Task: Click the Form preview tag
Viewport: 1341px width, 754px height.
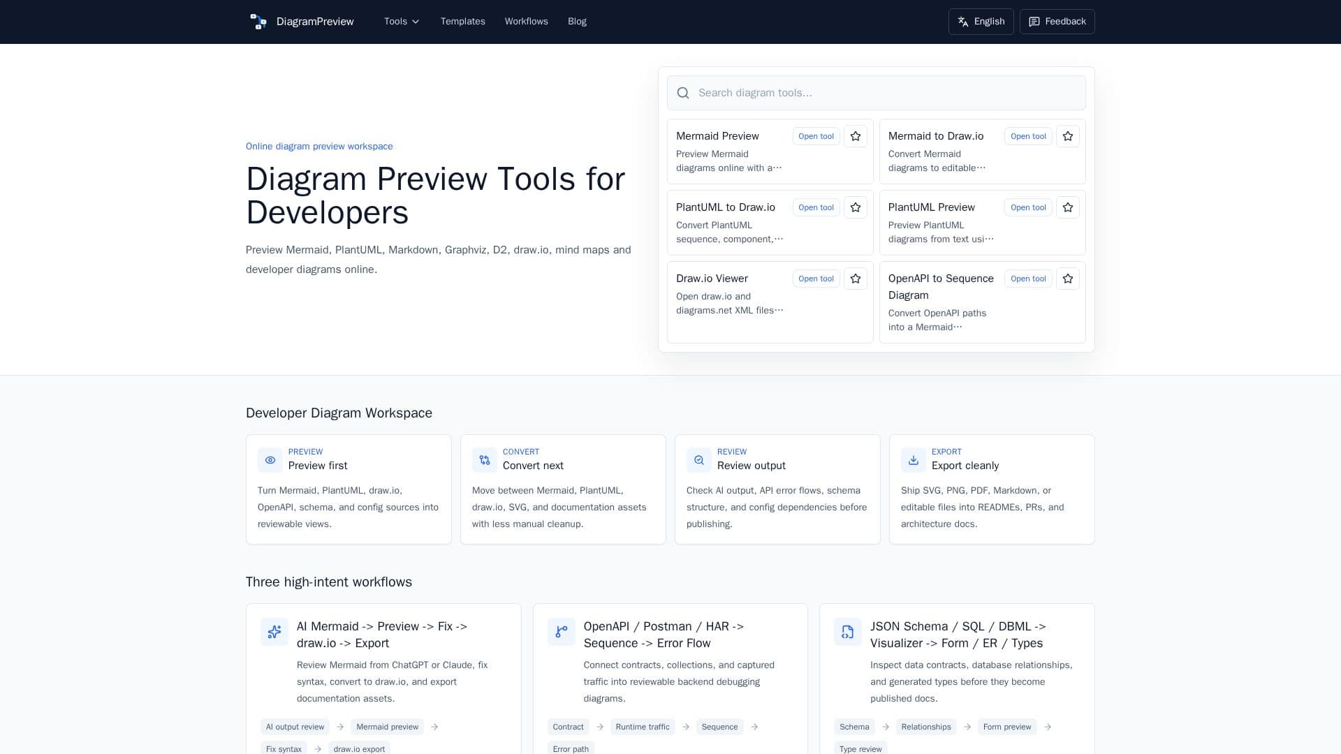Action: (x=1007, y=727)
